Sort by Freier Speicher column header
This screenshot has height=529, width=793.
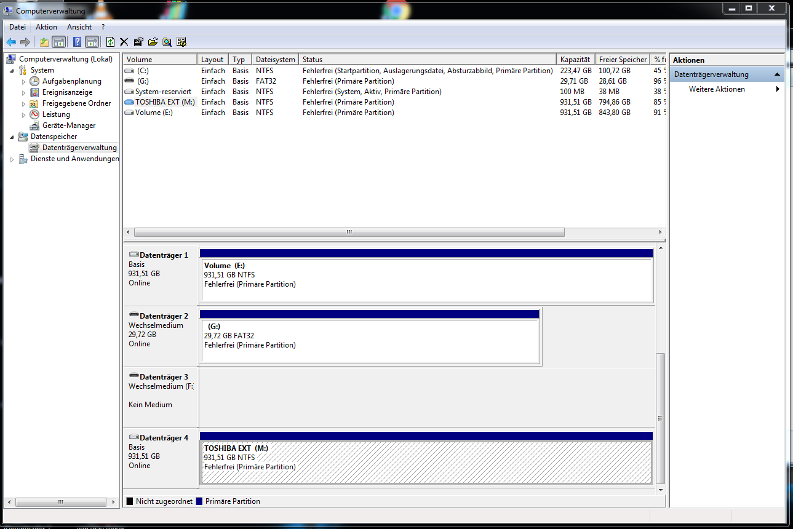[x=623, y=60]
